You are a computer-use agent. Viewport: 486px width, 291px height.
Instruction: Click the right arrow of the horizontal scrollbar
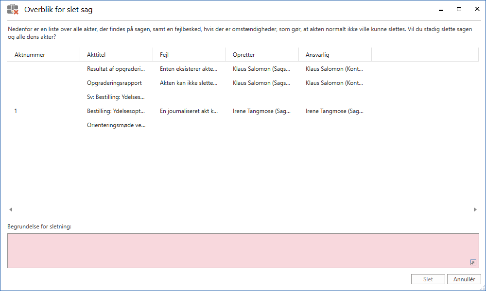(x=475, y=210)
